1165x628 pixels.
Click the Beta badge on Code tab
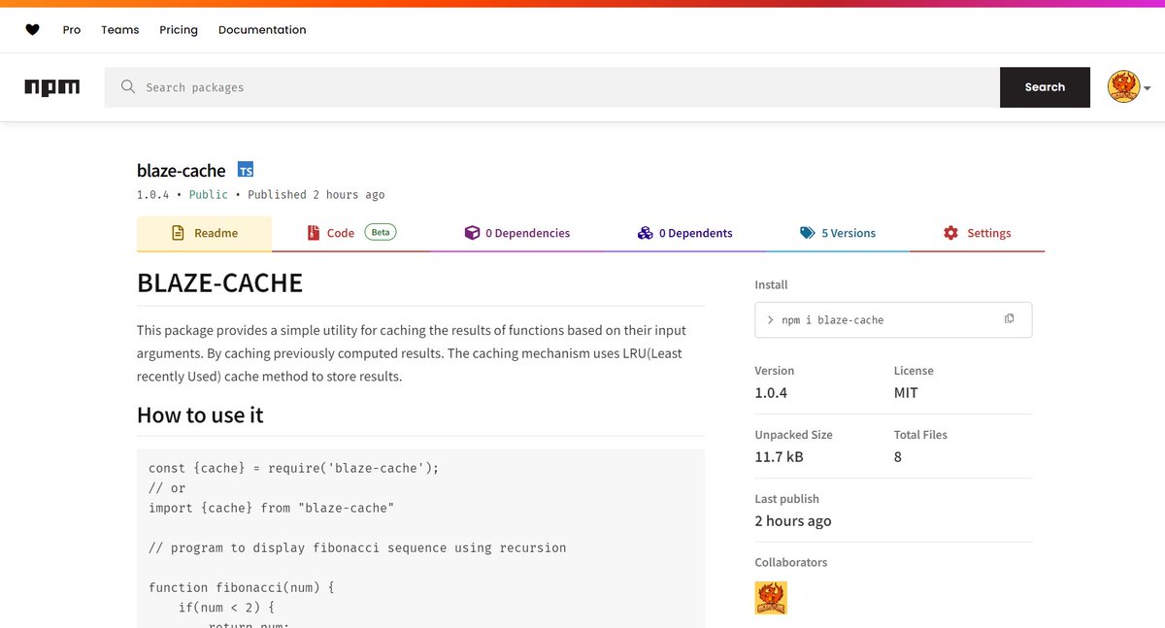pos(381,232)
